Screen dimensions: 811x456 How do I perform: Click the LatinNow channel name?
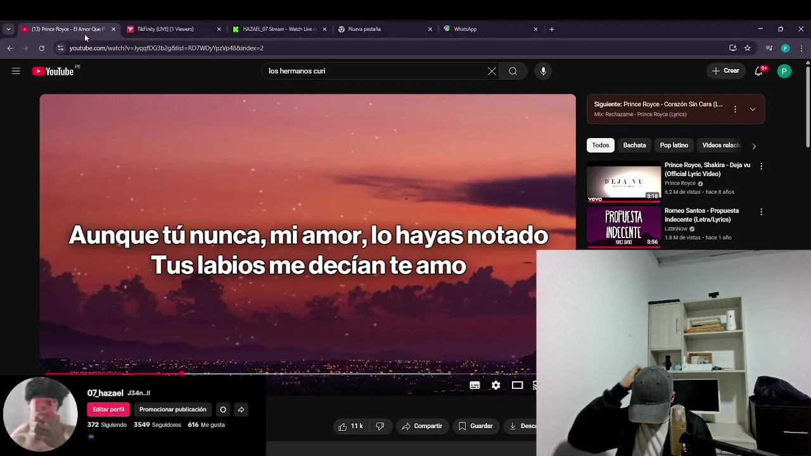676,229
